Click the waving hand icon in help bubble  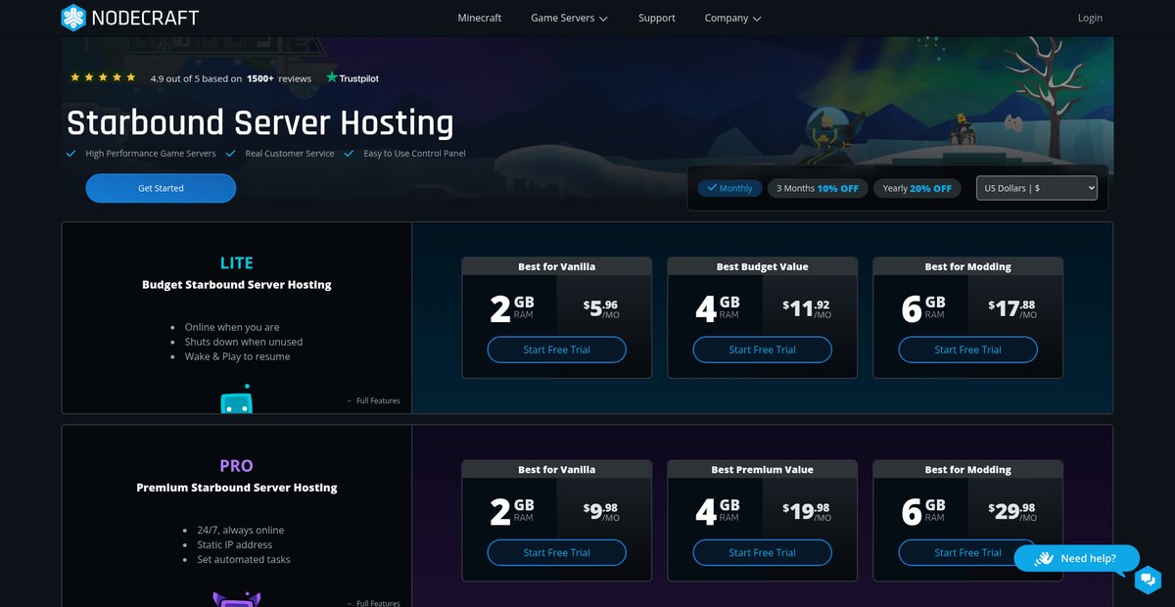[x=1044, y=558]
